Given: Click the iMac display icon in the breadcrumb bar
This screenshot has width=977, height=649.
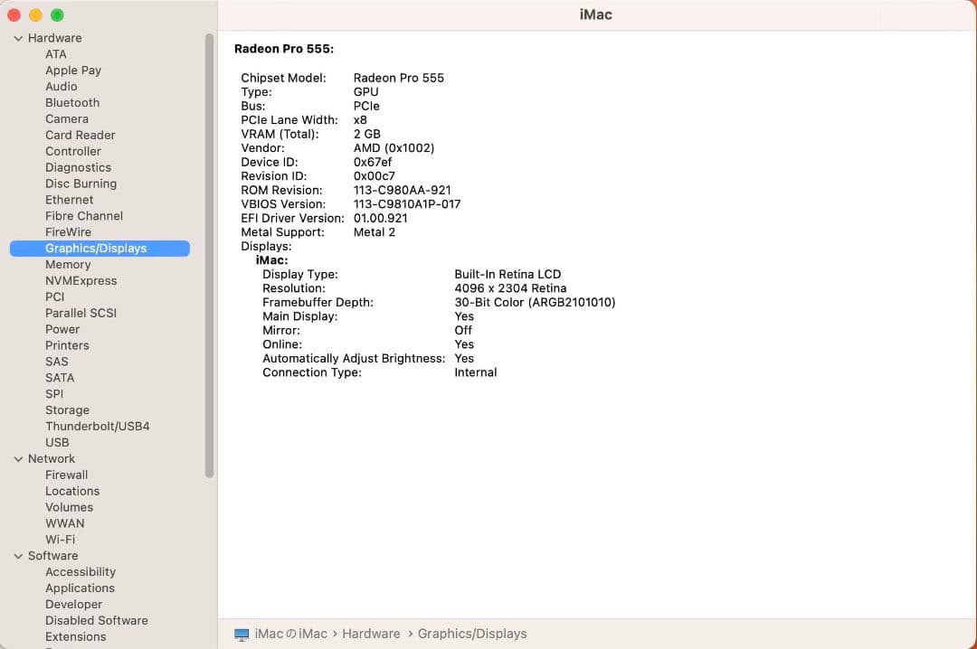Looking at the screenshot, I should pyautogui.click(x=241, y=634).
